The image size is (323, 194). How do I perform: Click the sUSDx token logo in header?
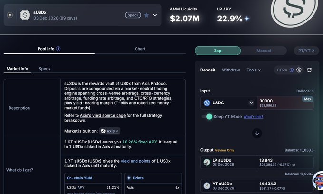(x=25, y=15)
